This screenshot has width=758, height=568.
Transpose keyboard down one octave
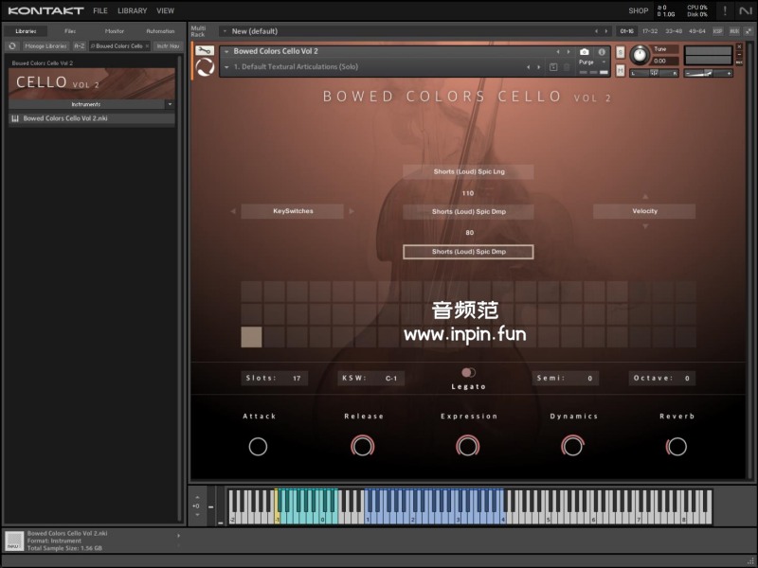point(197,515)
